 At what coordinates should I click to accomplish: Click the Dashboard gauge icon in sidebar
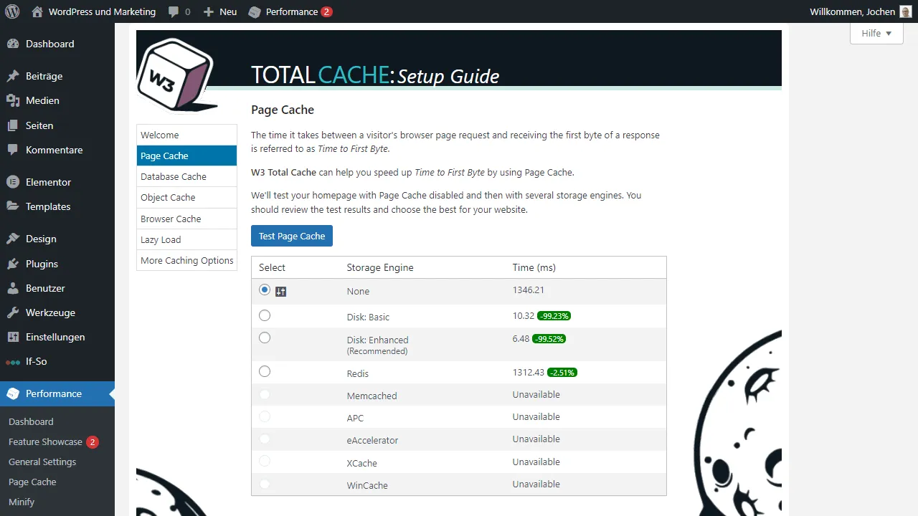click(13, 44)
